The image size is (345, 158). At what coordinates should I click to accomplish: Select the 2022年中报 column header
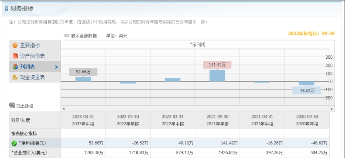[x=173, y=121]
